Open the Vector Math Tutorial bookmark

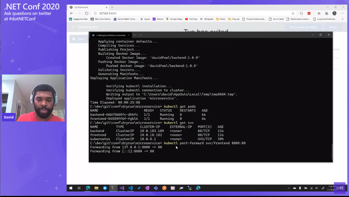pyautogui.click(x=125, y=19)
